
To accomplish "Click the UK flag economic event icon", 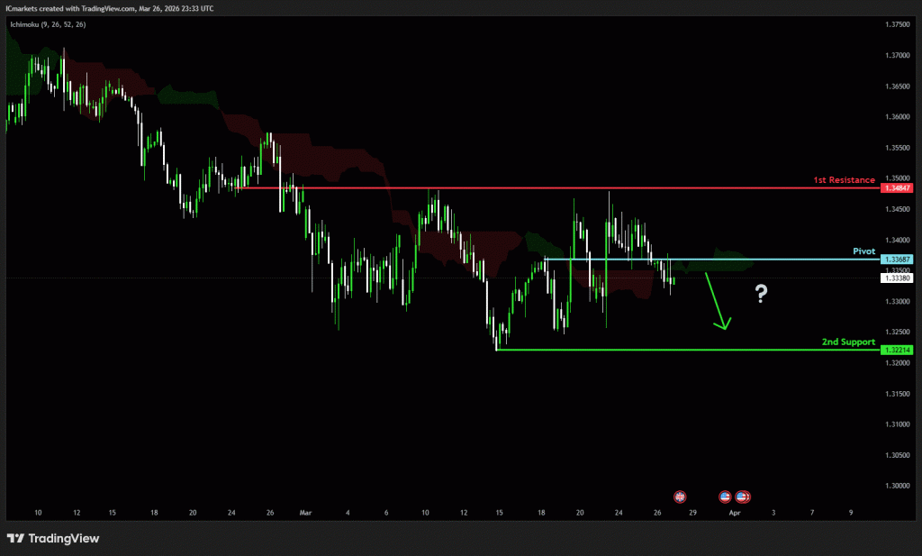I will click(680, 496).
